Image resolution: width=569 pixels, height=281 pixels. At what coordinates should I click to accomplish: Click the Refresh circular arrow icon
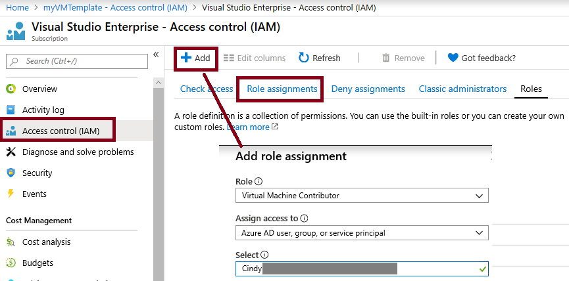303,58
